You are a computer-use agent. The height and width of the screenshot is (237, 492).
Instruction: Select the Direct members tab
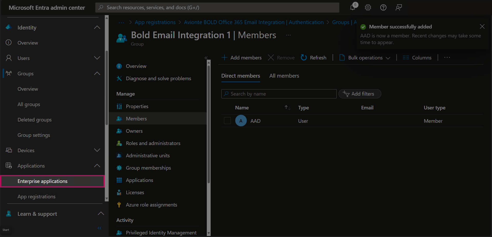pyautogui.click(x=241, y=76)
